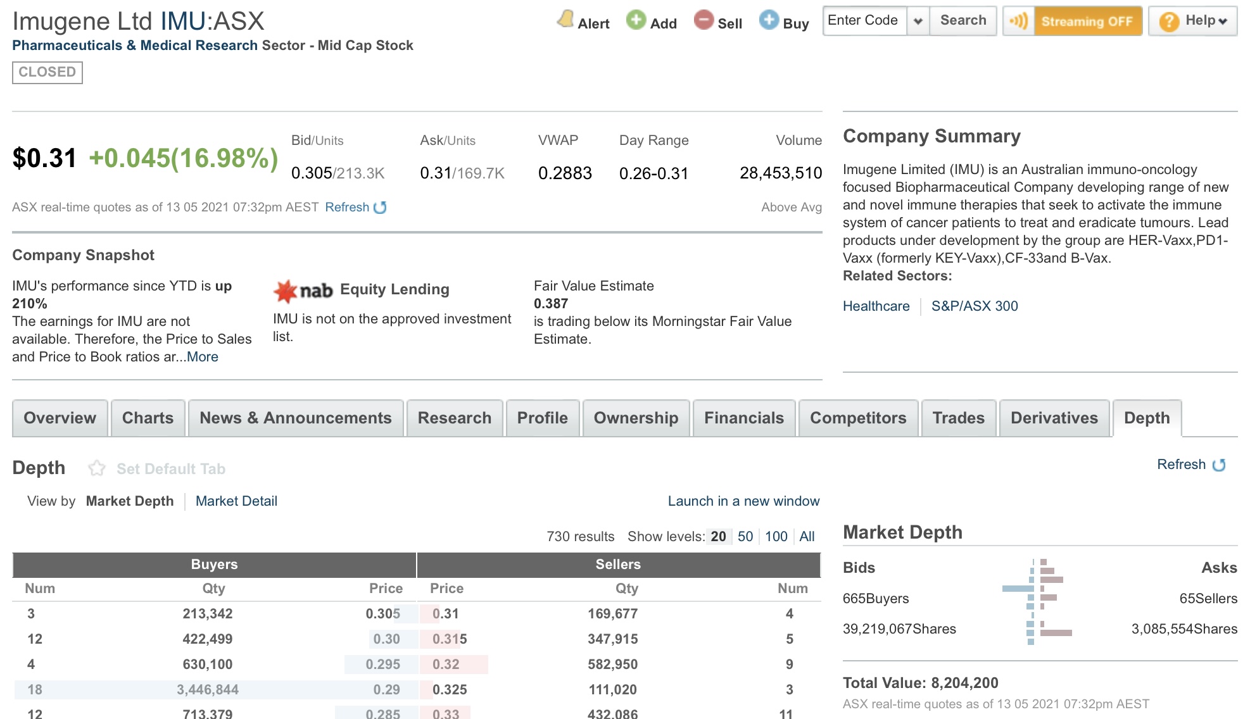Switch to Market Detail view

click(236, 501)
